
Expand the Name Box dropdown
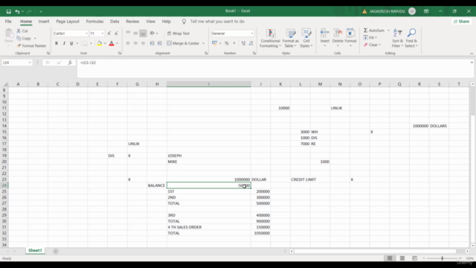(30, 63)
